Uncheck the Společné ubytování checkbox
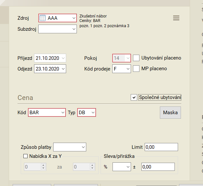The height and width of the screenshot is (186, 203). click(x=134, y=97)
